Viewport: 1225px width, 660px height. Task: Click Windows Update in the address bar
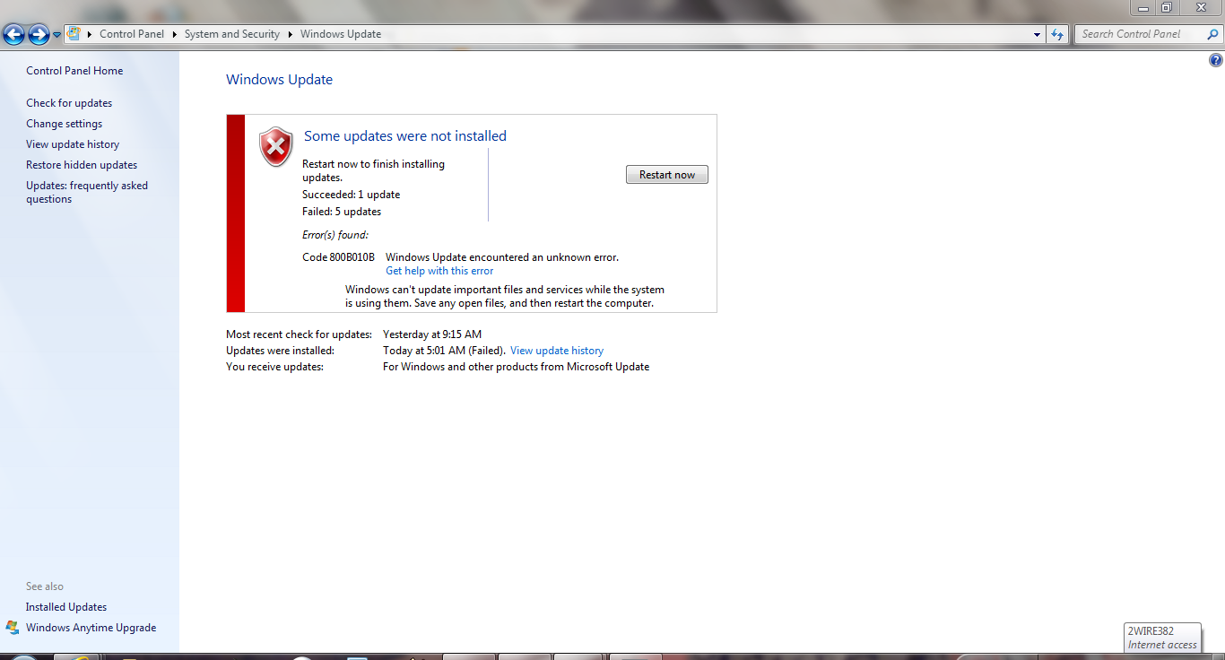[x=341, y=34]
